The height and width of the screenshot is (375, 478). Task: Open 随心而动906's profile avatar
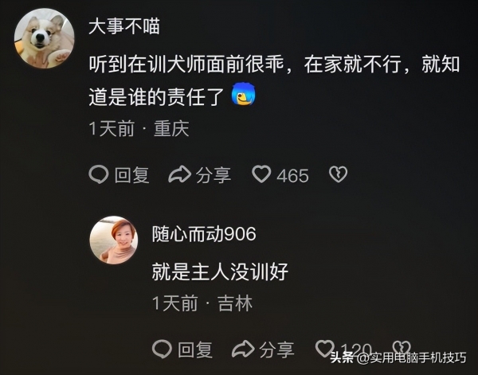[x=114, y=240]
